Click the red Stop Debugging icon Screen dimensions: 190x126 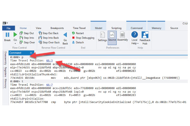coord(73,38)
